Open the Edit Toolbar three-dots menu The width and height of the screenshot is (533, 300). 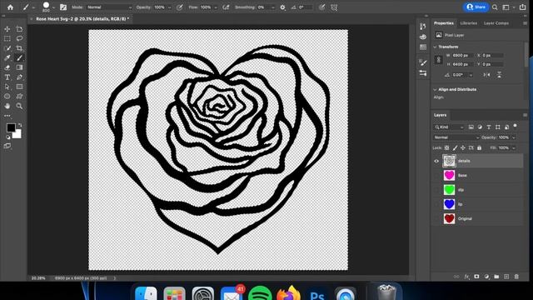click(7, 116)
